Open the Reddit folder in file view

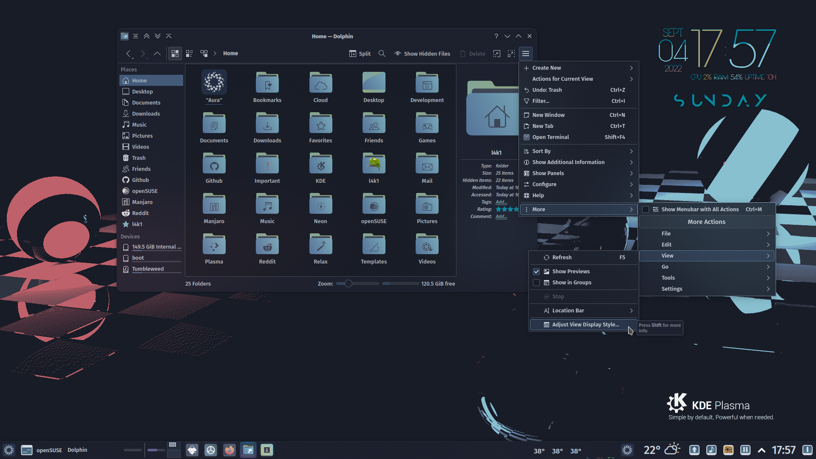267,245
